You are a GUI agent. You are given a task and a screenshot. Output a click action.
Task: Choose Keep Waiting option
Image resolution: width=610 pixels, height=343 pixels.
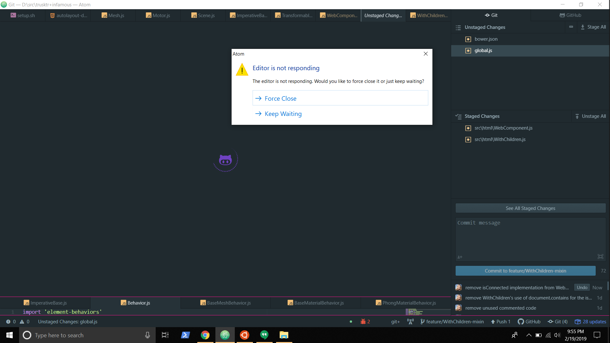[x=283, y=114]
